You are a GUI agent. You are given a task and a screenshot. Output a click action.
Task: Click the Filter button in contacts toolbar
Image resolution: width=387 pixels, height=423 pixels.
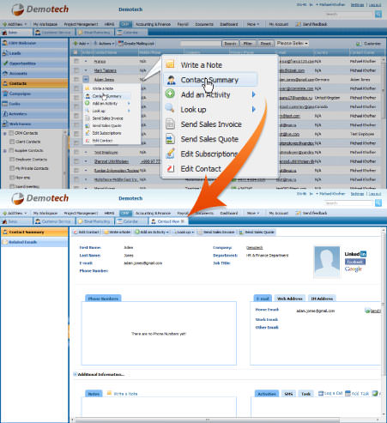248,44
